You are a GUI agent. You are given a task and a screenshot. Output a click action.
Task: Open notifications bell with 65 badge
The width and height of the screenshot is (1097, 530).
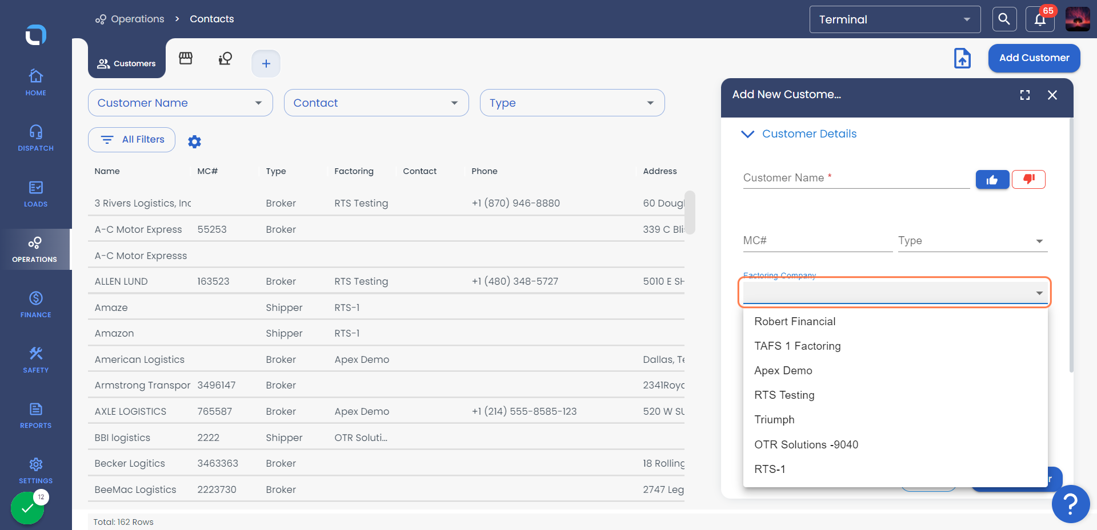coord(1040,20)
